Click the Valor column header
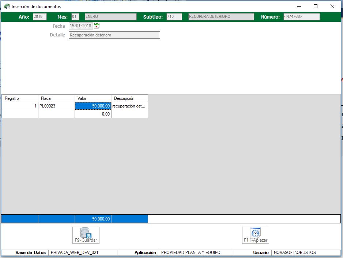Image resolution: width=343 pixels, height=258 pixels. (x=93, y=98)
